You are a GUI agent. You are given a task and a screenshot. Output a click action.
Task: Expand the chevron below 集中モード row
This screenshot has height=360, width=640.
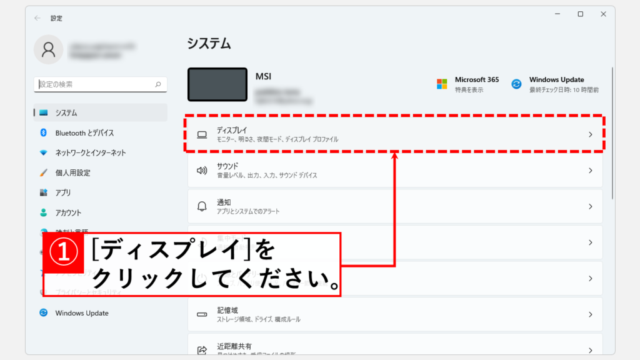[590, 278]
